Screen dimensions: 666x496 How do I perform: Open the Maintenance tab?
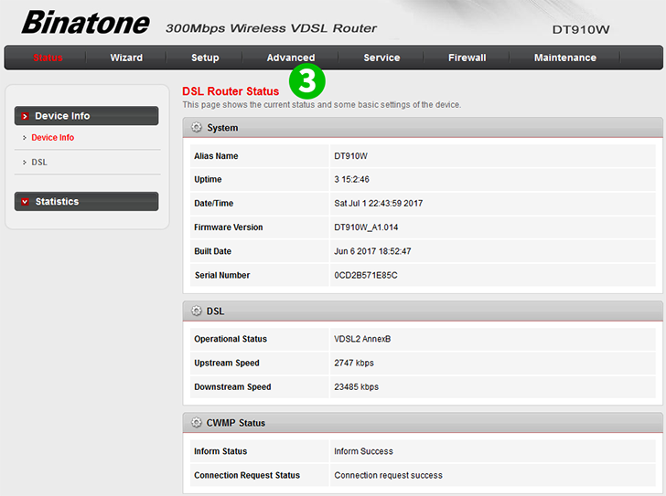[565, 58]
